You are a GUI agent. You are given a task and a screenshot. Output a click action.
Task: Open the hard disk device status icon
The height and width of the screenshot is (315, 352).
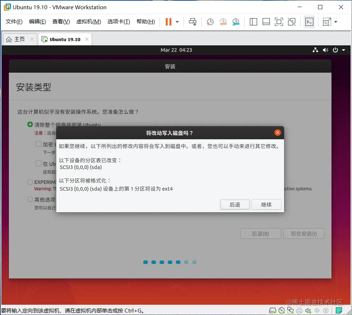coord(272,310)
